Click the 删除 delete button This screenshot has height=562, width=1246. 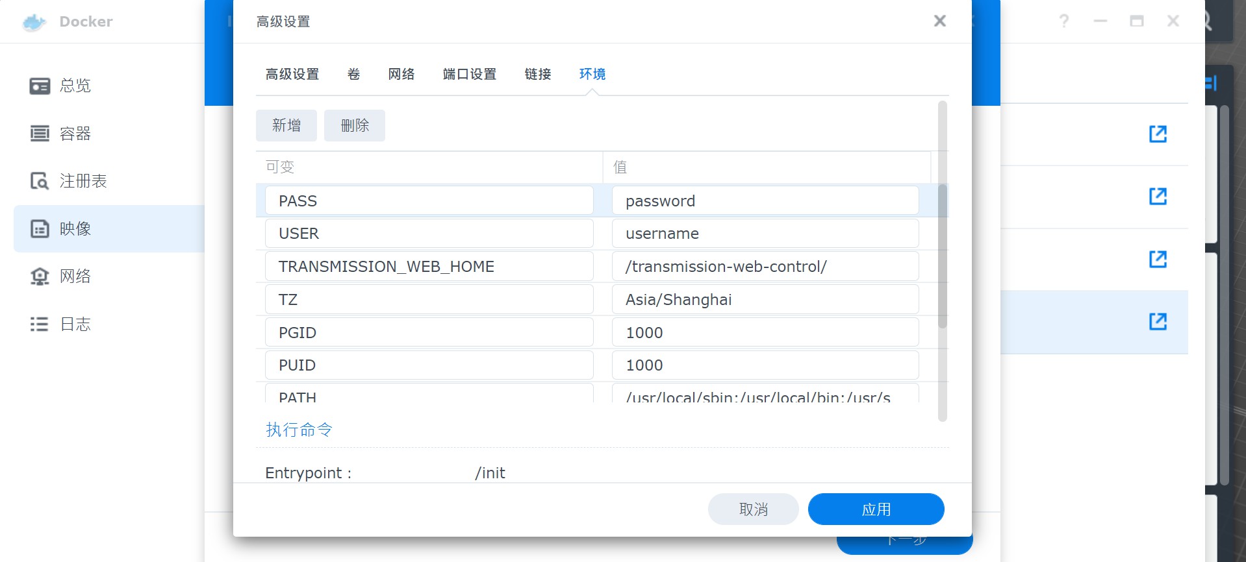coord(355,125)
